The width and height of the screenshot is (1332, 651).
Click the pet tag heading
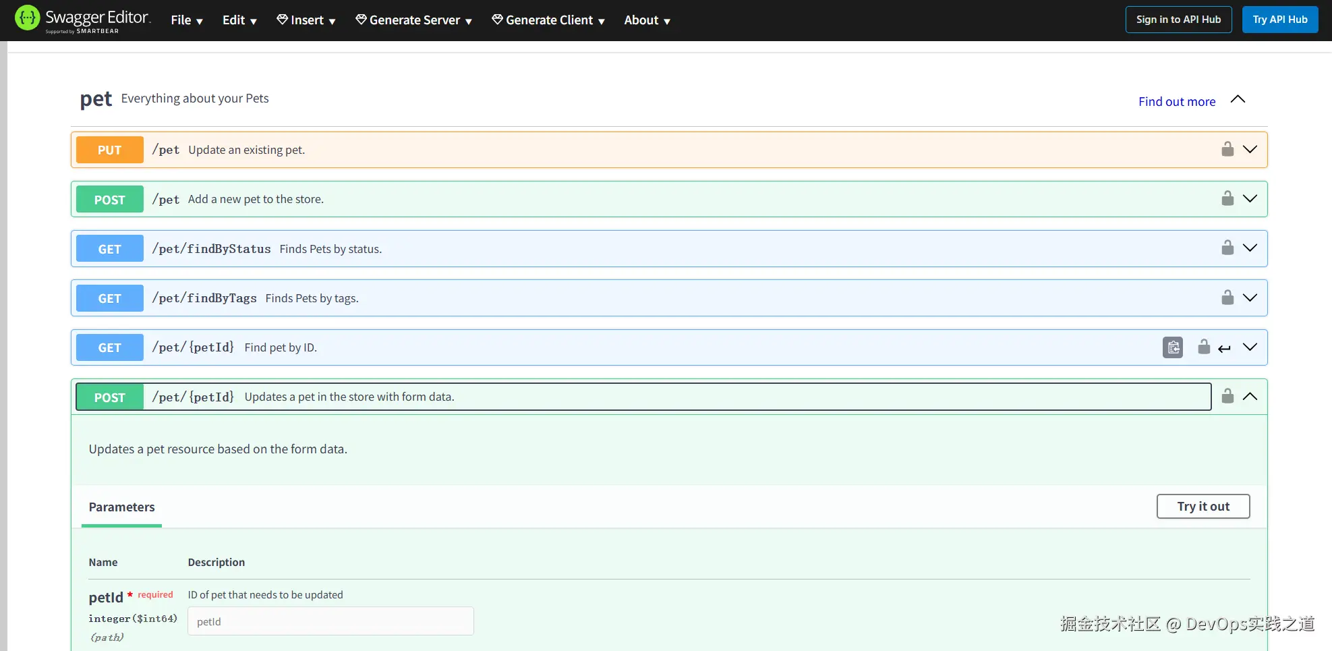[96, 100]
